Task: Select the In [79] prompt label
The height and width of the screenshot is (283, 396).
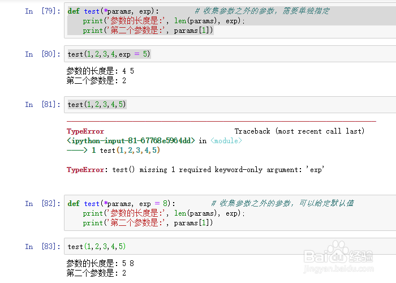Action: pyautogui.click(x=42, y=11)
